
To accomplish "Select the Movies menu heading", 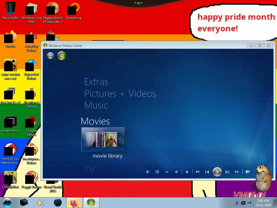I will (95, 121).
